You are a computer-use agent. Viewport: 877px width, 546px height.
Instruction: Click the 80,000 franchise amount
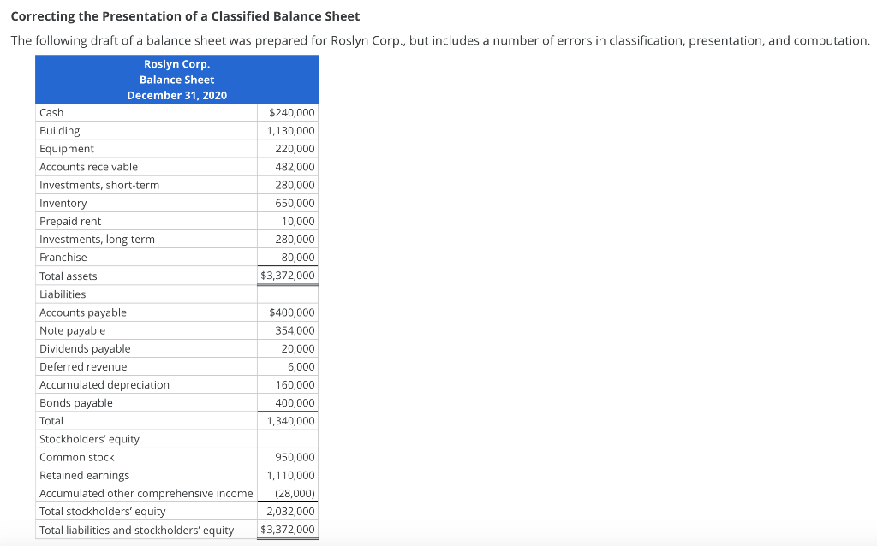[x=298, y=257]
